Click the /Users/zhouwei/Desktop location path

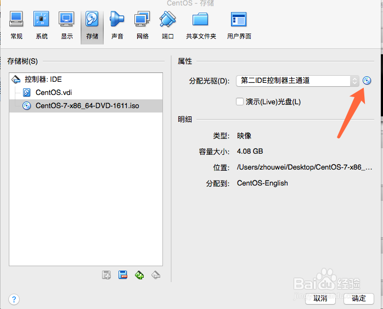305,167
